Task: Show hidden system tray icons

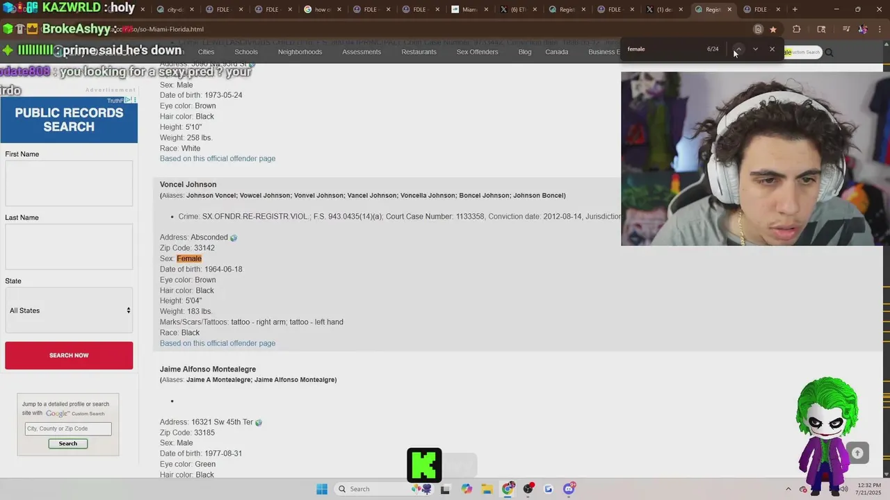Action: (x=788, y=489)
